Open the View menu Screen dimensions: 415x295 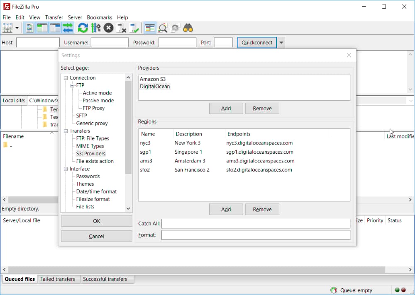[35, 17]
